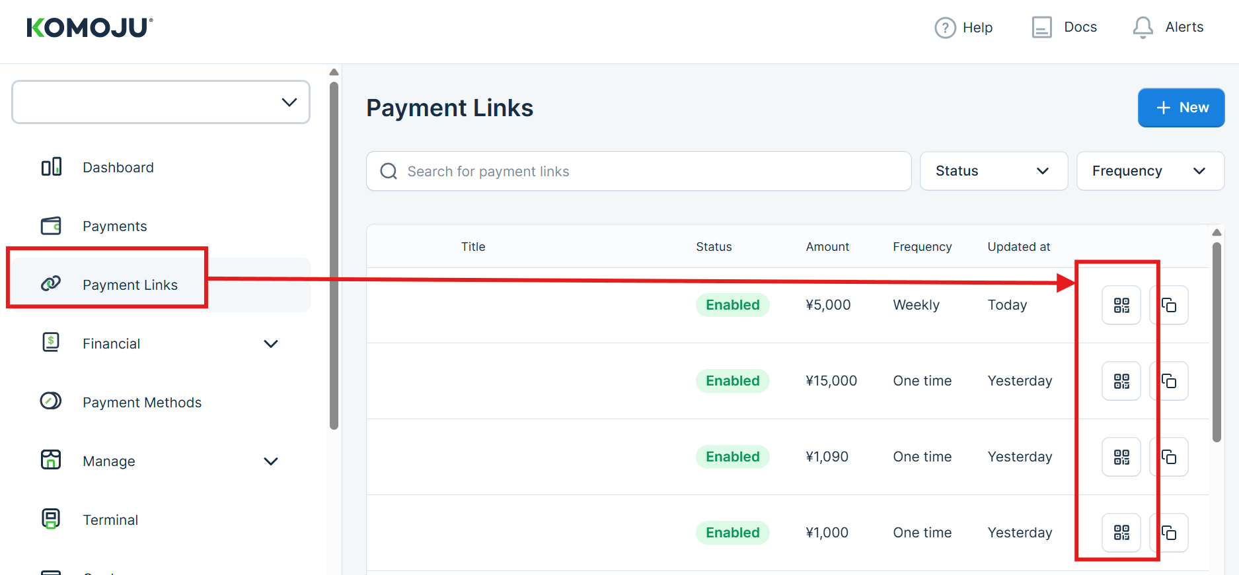Image resolution: width=1239 pixels, height=575 pixels.
Task: Open the Frequency filter dropdown
Action: point(1150,171)
